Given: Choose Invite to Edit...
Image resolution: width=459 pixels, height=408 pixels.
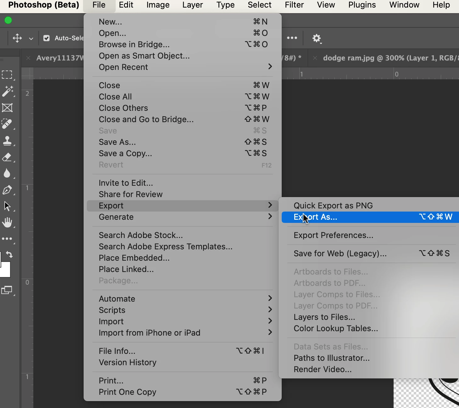Looking at the screenshot, I should [x=183, y=183].
